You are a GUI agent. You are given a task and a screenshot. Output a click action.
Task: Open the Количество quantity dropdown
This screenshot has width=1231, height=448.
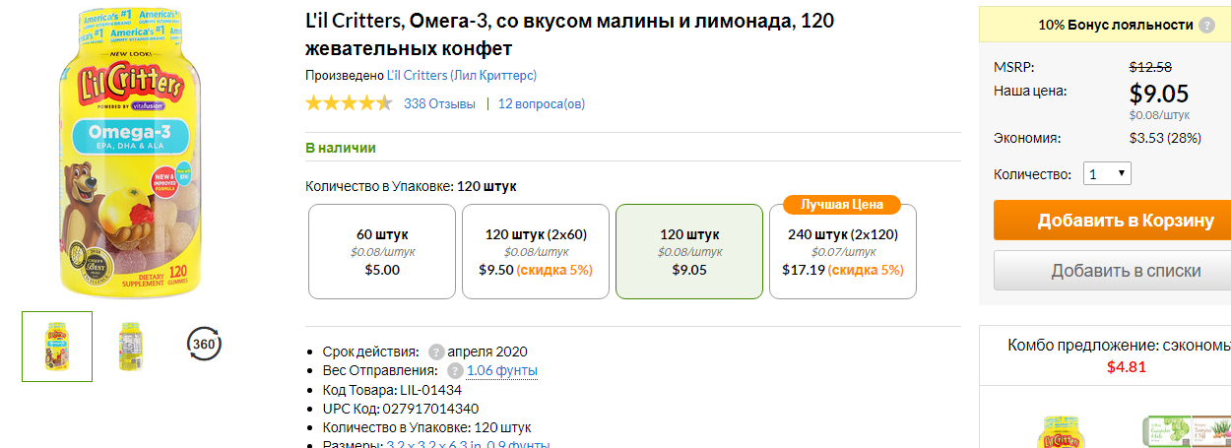(1107, 174)
